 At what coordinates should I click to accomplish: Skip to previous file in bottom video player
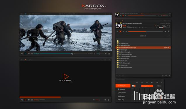click(22, 100)
